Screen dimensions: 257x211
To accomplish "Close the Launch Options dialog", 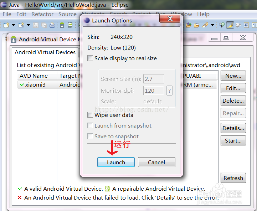I will (170, 19).
